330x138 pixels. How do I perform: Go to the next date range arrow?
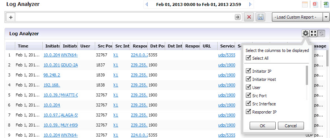250,4
